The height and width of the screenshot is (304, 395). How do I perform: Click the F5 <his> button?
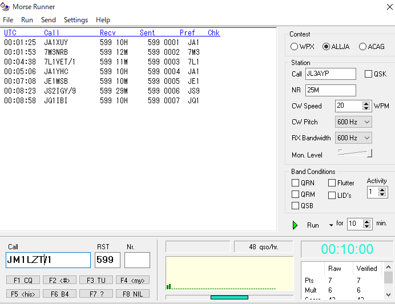[x=23, y=294]
